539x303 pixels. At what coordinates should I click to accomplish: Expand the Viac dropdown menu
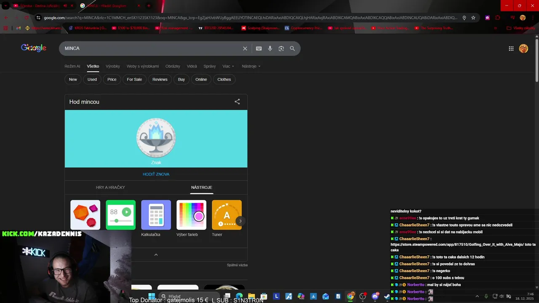coord(228,66)
